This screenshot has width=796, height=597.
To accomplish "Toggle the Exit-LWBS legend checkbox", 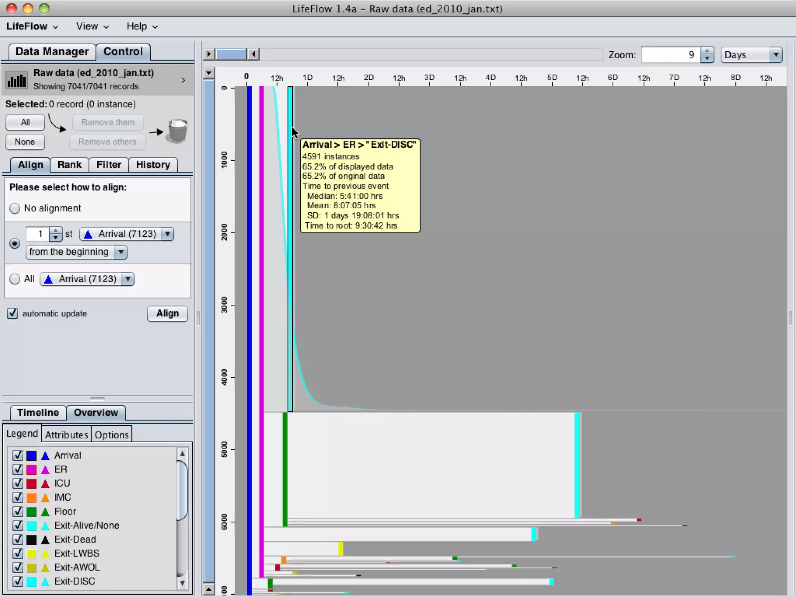I will pyautogui.click(x=18, y=553).
